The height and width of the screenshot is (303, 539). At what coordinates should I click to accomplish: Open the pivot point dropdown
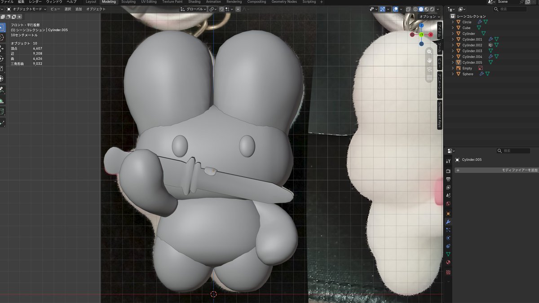click(214, 9)
